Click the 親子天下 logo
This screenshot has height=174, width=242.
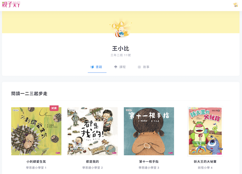[x=11, y=4]
